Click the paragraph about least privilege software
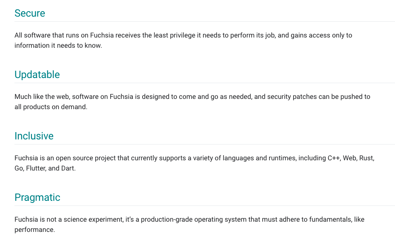The width and height of the screenshot is (395, 243). [x=183, y=40]
